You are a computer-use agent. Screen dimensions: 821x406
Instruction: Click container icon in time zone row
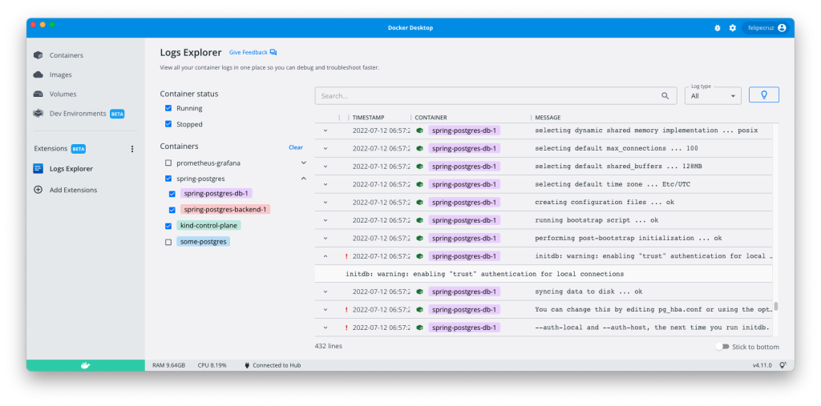click(419, 184)
